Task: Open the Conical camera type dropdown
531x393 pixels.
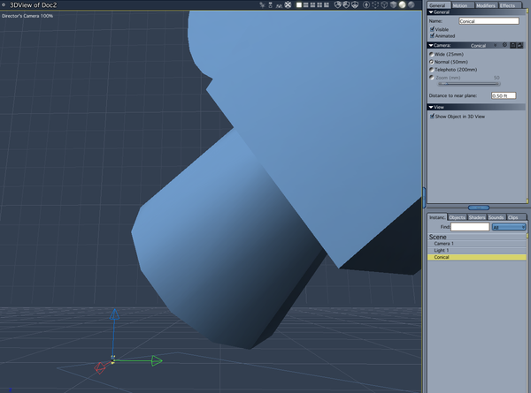Action: pyautogui.click(x=483, y=45)
